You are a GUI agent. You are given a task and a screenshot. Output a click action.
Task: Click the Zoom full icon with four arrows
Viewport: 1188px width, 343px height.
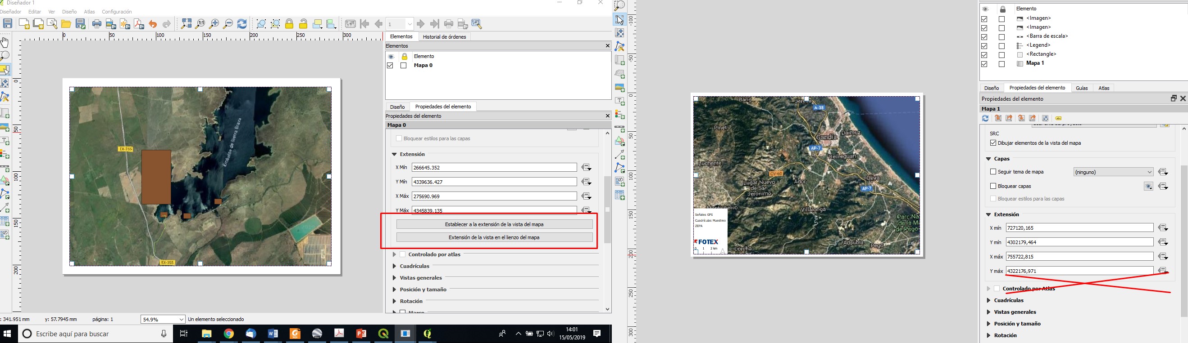(x=187, y=24)
